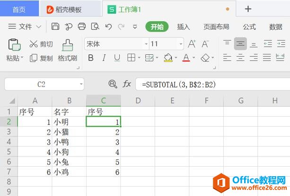Click cell containing 小猫
This screenshot has width=290, height=196.
pos(69,132)
